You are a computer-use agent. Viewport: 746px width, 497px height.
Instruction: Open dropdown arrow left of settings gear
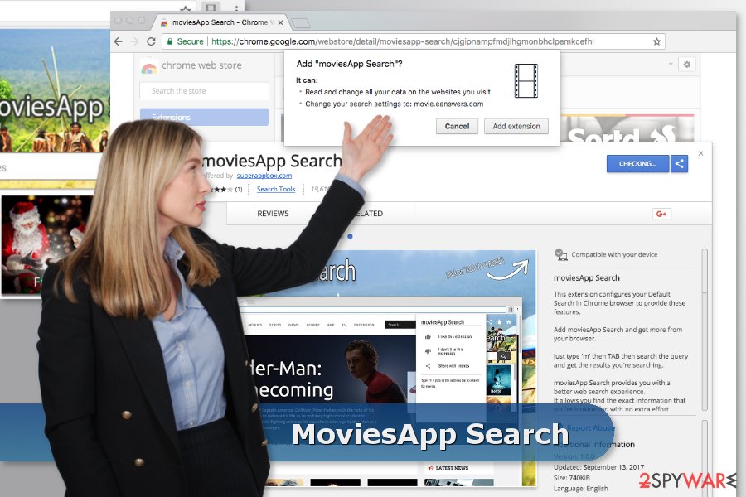click(671, 64)
